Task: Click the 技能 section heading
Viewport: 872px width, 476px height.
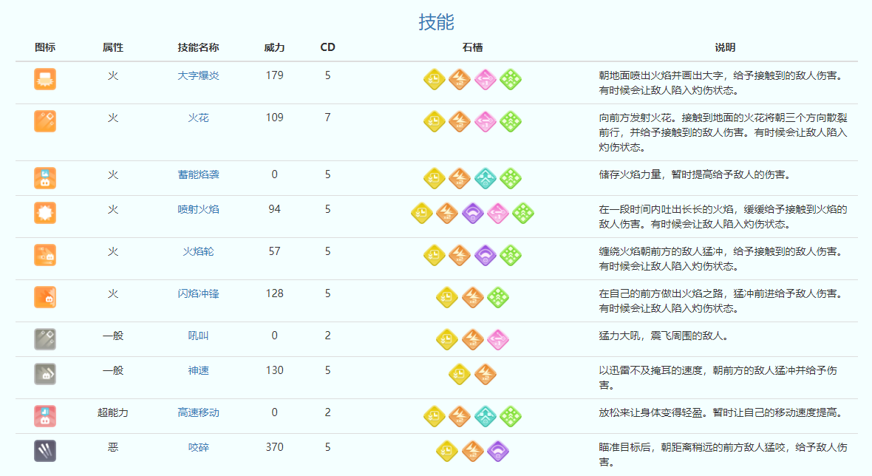Action: [x=436, y=22]
